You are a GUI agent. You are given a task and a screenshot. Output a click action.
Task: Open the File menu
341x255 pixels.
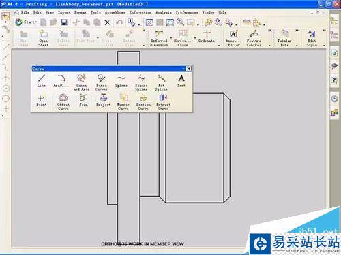(25, 12)
